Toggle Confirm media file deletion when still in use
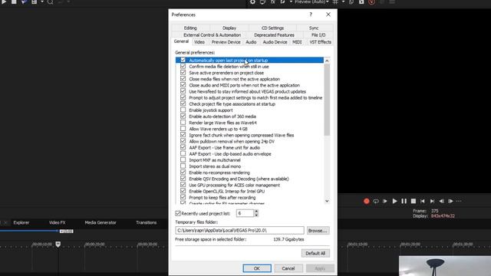The height and width of the screenshot is (276, 491). click(x=183, y=67)
